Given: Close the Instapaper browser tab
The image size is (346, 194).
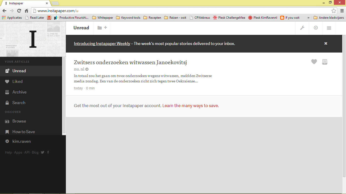Looking at the screenshot, I should [x=47, y=3].
